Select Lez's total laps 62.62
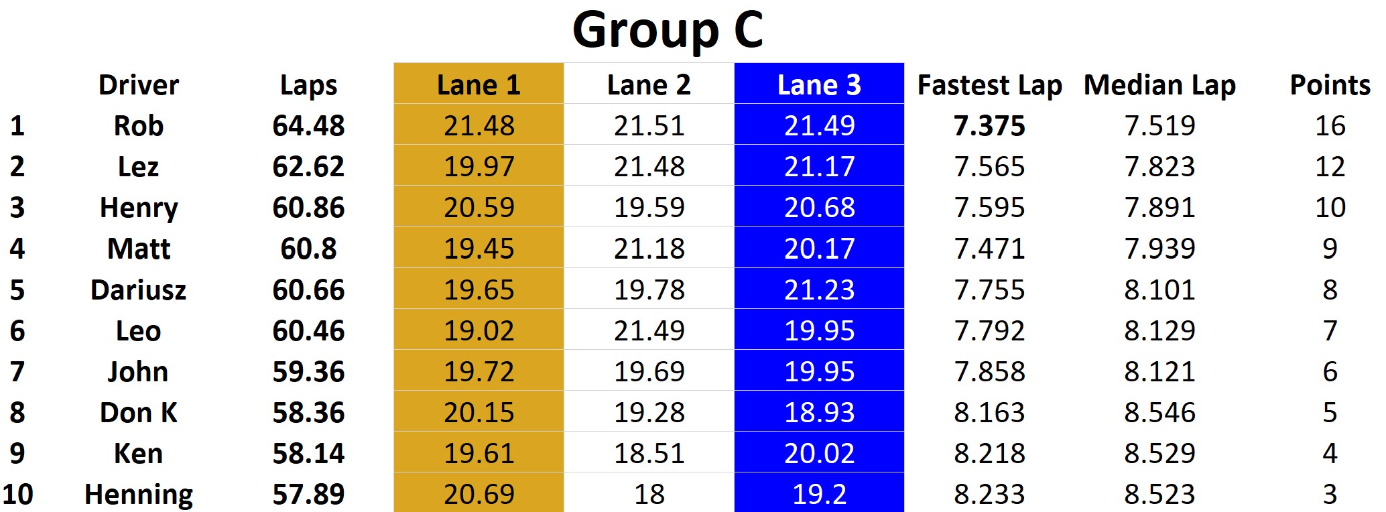The height and width of the screenshot is (512, 1386). (x=308, y=167)
